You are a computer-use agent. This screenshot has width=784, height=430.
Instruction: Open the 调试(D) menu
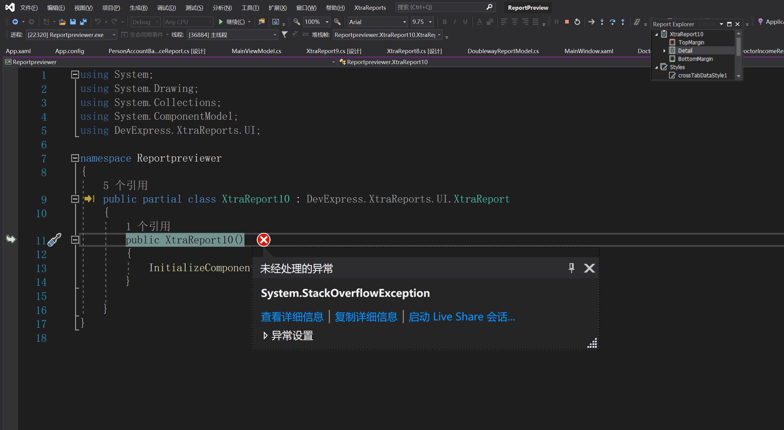click(x=166, y=8)
